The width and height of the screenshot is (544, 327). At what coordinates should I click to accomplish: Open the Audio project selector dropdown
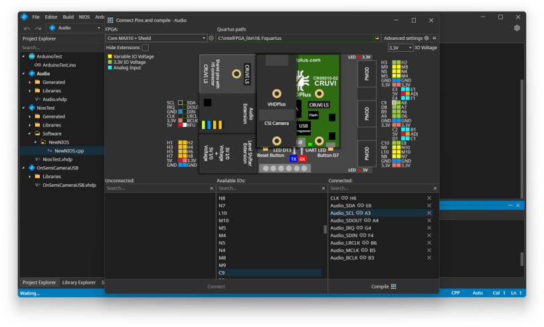pyautogui.click(x=75, y=28)
